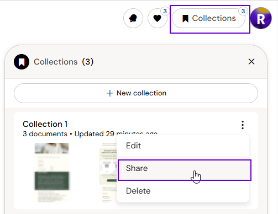Choose Delete from the context menu
This screenshot has width=278, height=214.
point(183,191)
